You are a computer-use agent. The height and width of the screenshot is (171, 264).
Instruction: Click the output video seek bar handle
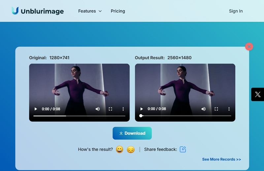click(x=141, y=116)
